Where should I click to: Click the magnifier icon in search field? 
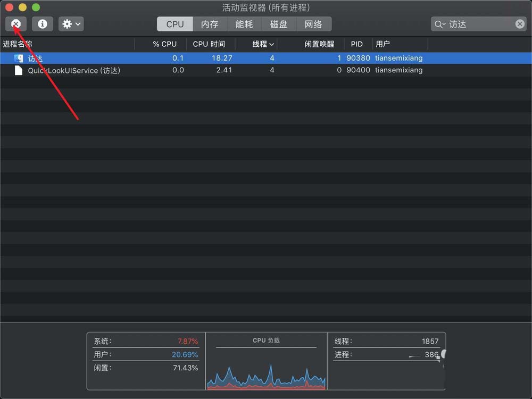click(x=438, y=24)
